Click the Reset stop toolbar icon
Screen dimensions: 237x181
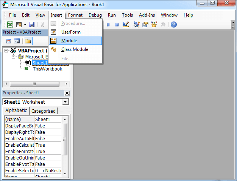(x=117, y=25)
